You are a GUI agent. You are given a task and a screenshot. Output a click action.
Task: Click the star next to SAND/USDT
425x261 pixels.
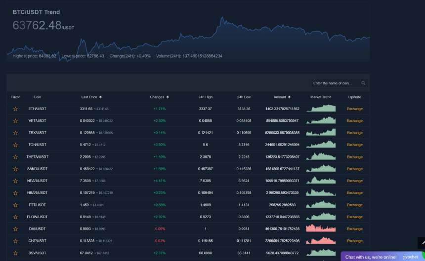point(15,169)
